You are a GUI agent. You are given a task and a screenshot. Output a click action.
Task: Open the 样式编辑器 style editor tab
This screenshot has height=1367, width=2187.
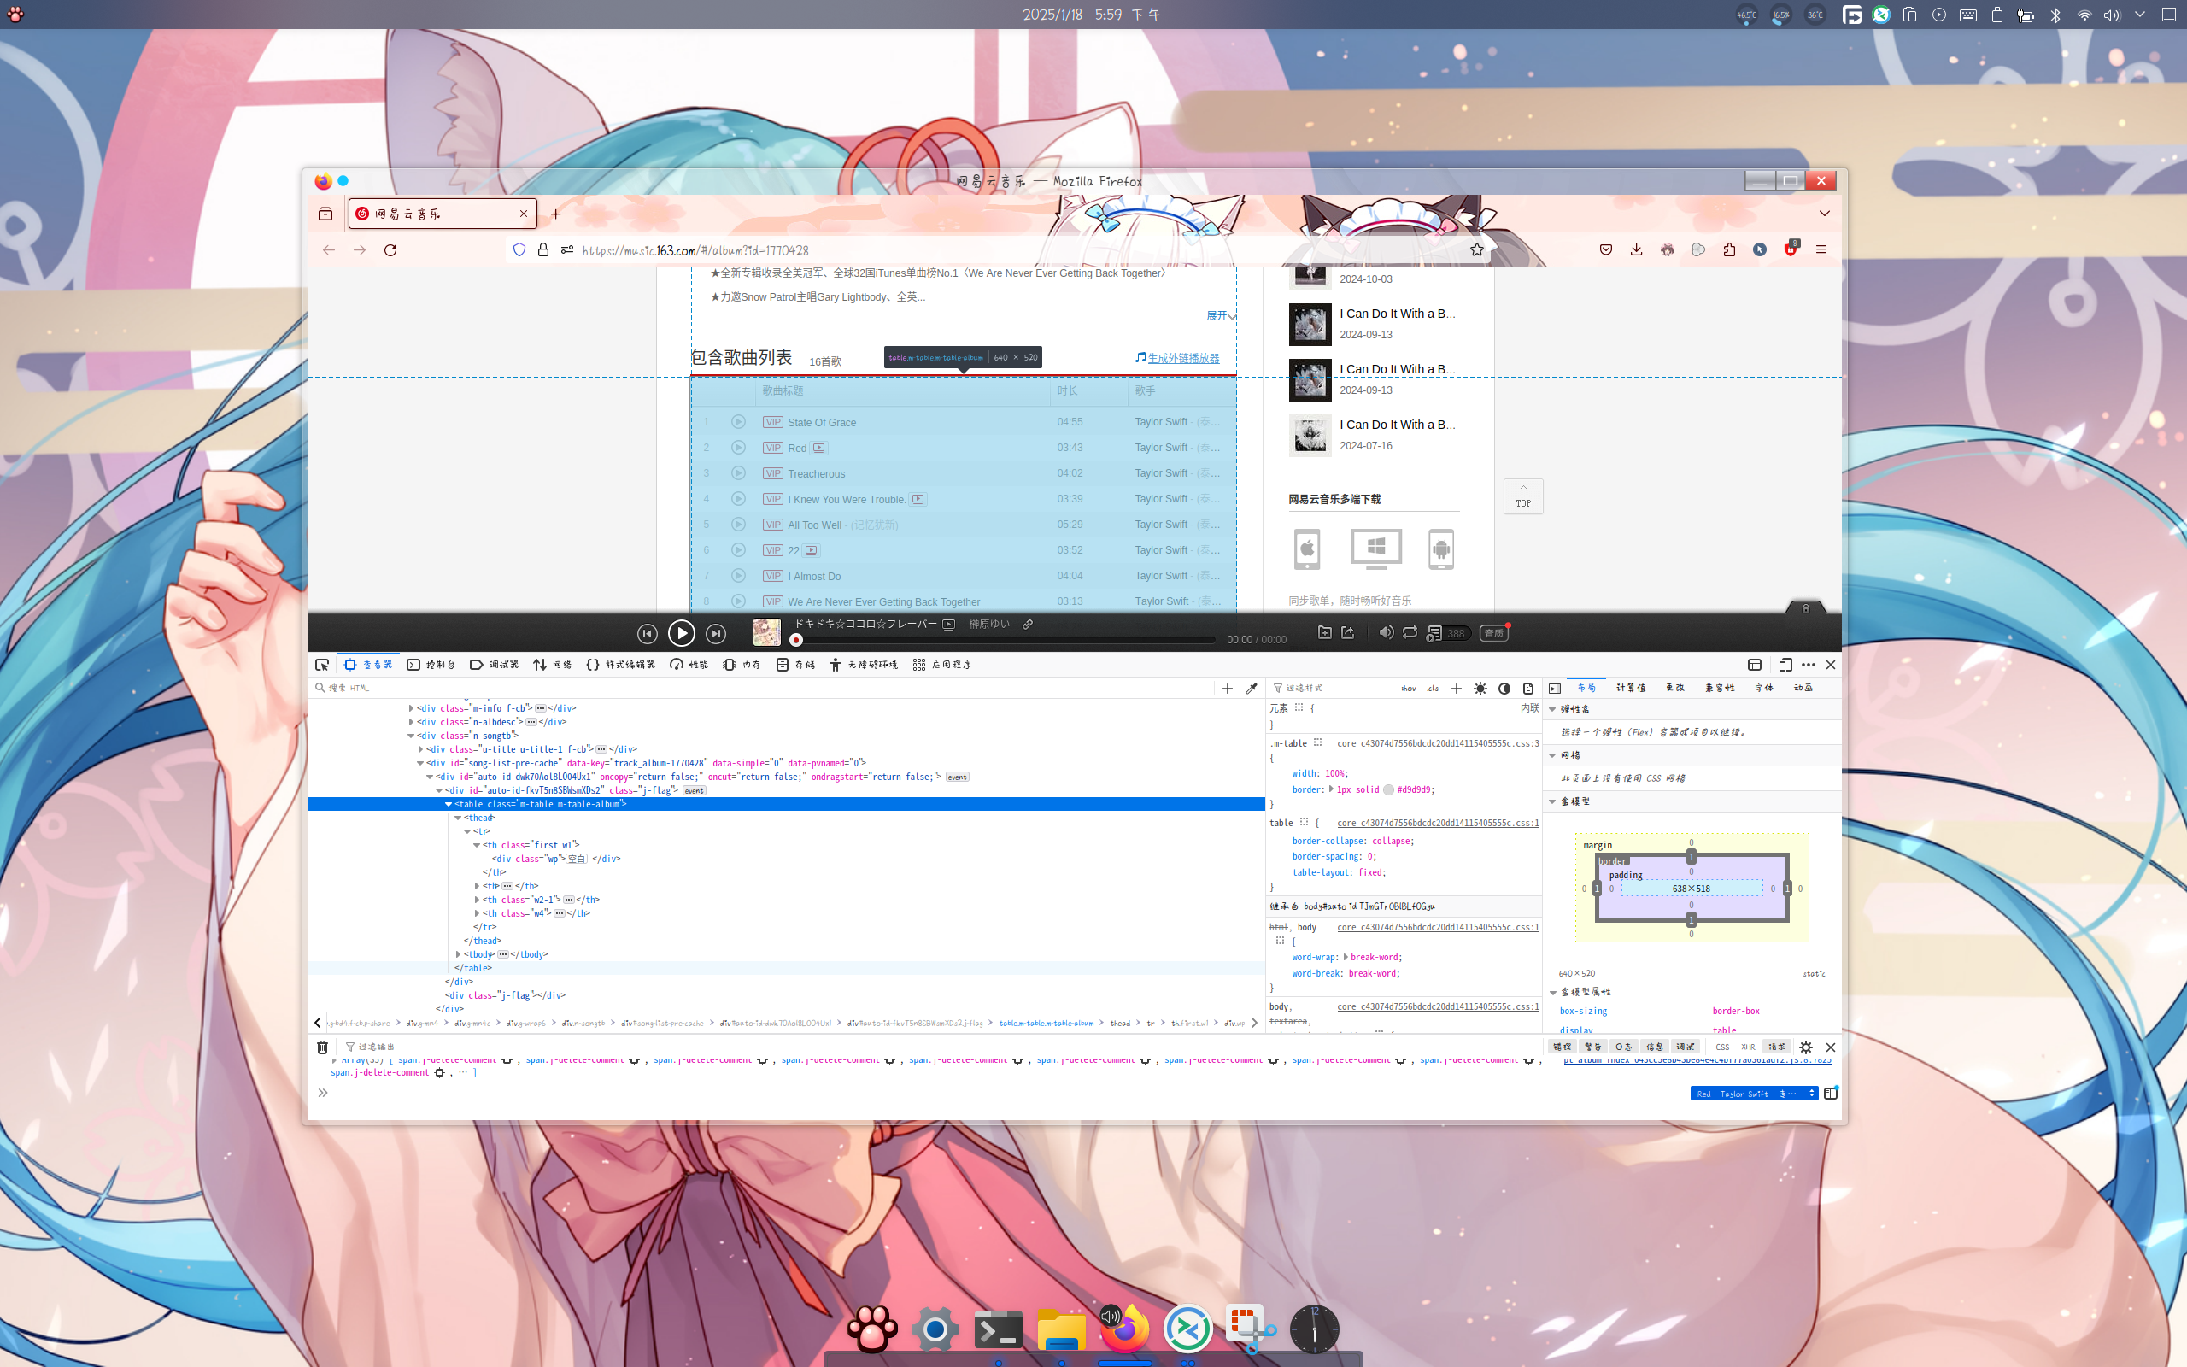point(621,665)
